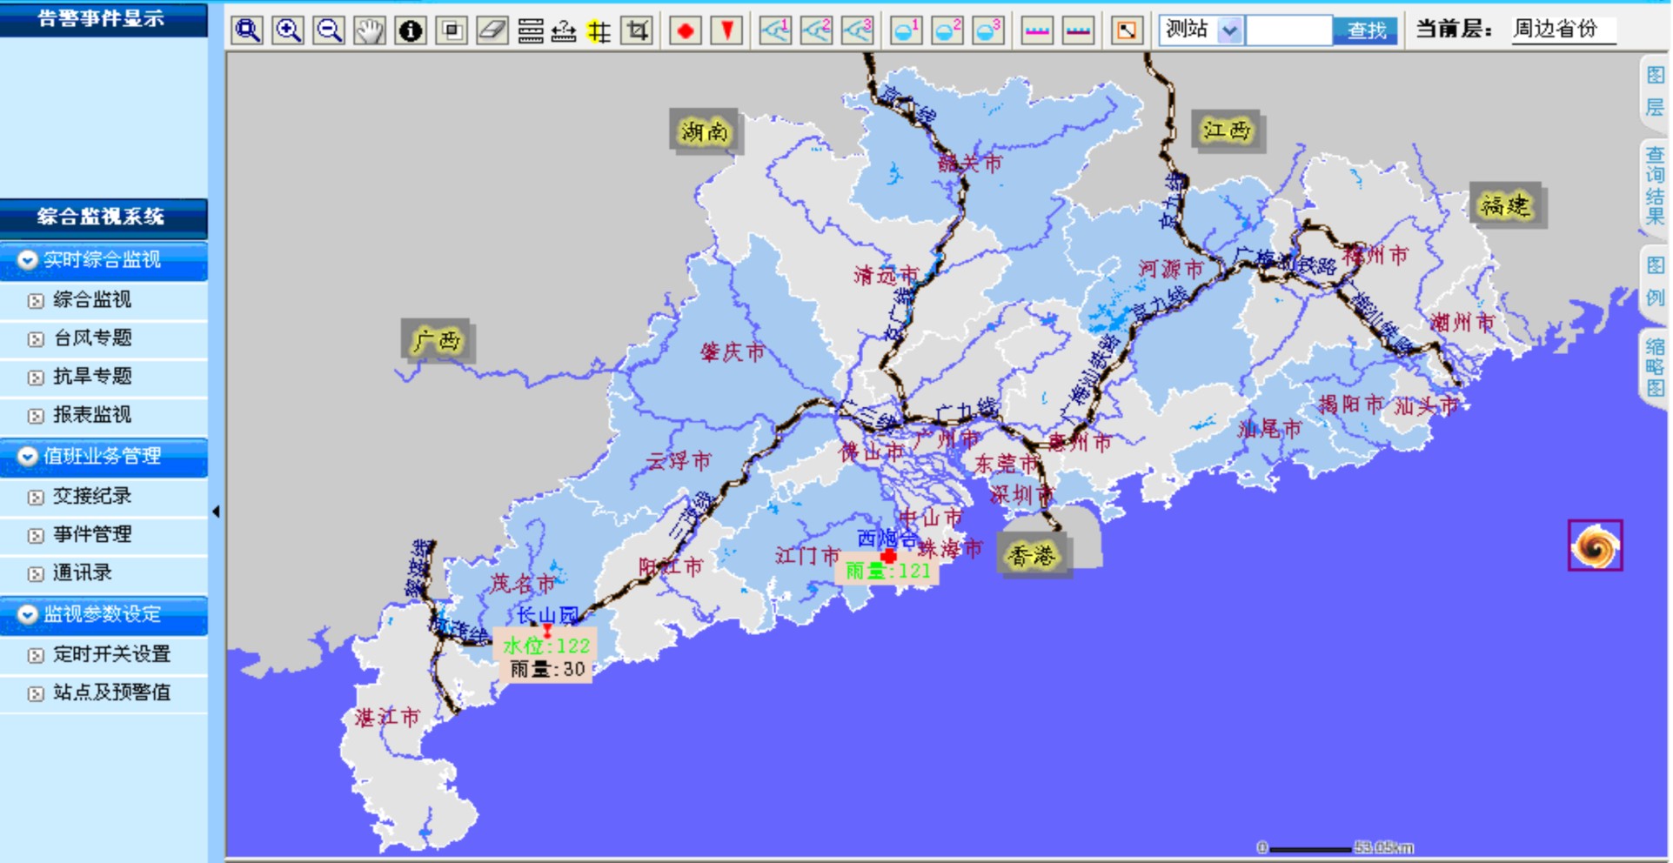Viewport: 1673px width, 863px height.
Task: Click the 西炮台 red station marker
Action: click(x=888, y=555)
